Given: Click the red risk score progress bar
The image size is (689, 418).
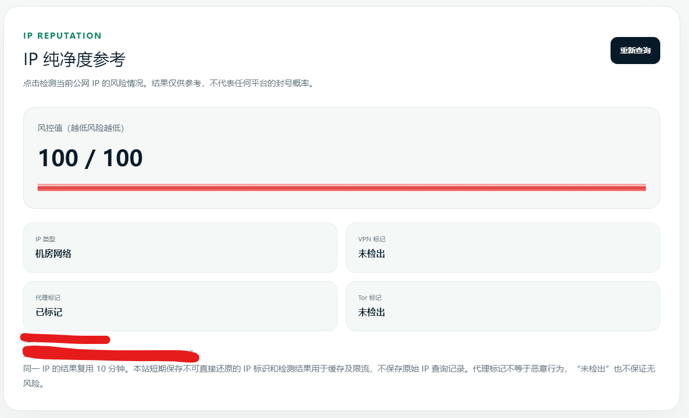Looking at the screenshot, I should [341, 188].
